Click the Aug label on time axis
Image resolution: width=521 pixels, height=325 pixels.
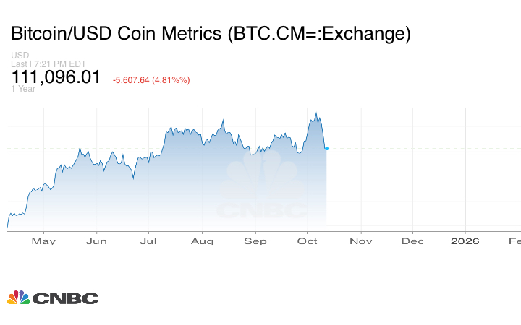point(203,240)
